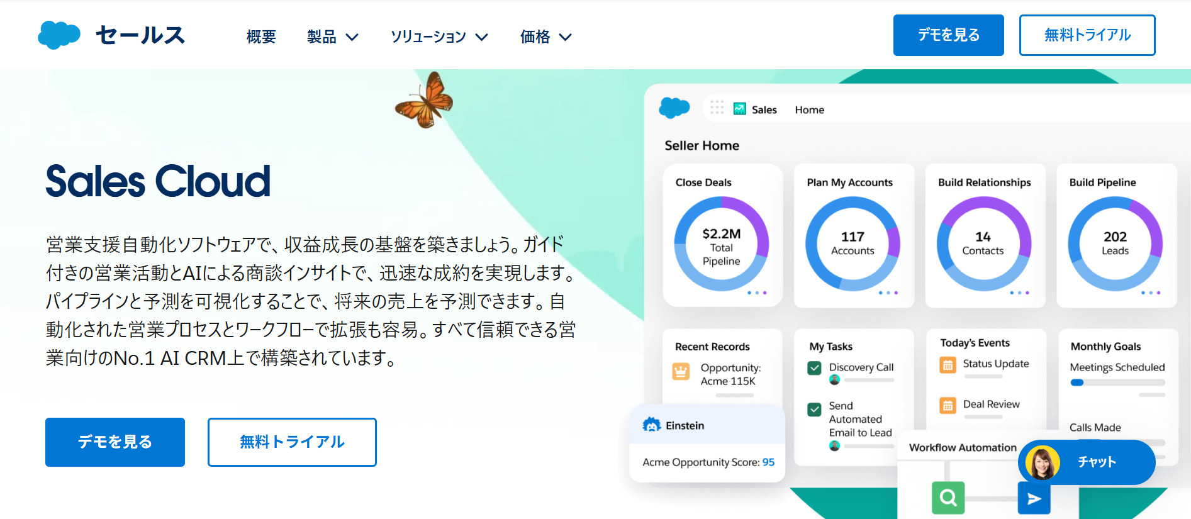
Task: Click the Sales app chart icon
Action: point(740,109)
